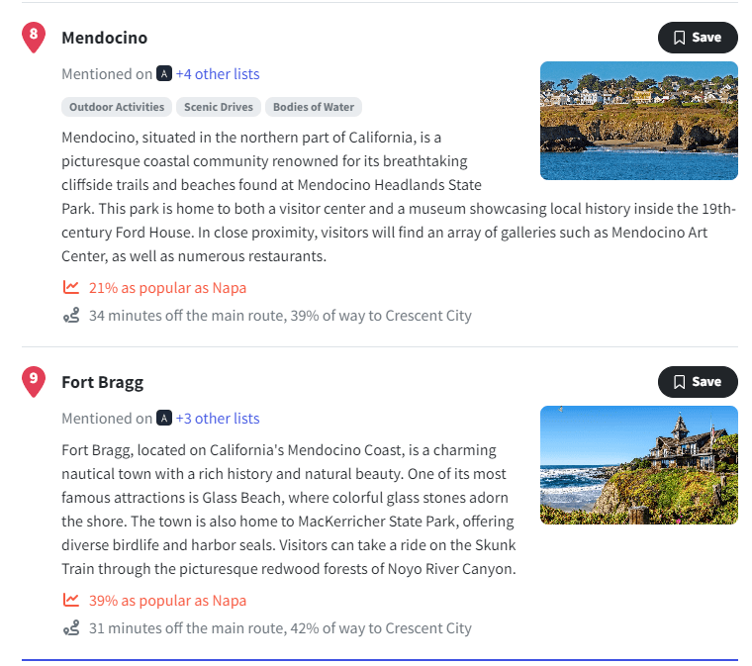Image resolution: width=752 pixels, height=666 pixels.
Task: Save Mendocino to your list
Action: coord(698,38)
